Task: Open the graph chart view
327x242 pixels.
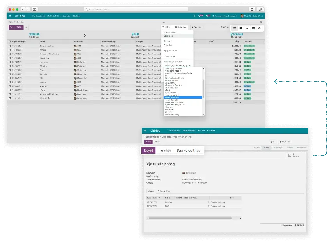Action: [x=247, y=28]
